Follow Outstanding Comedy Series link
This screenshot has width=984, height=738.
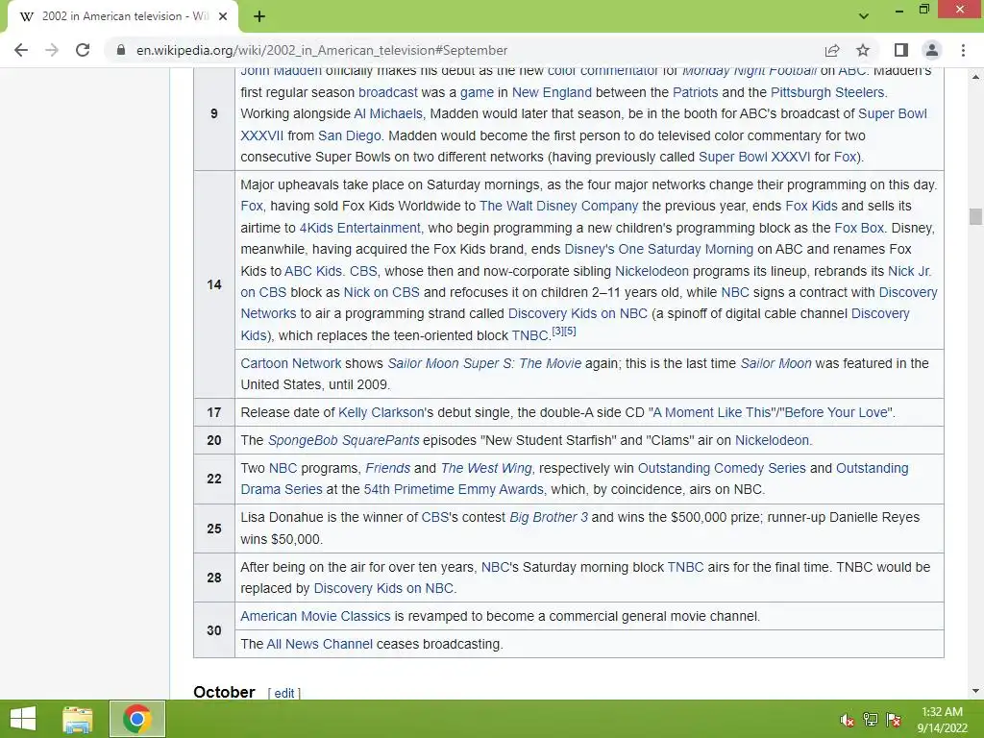722,468
